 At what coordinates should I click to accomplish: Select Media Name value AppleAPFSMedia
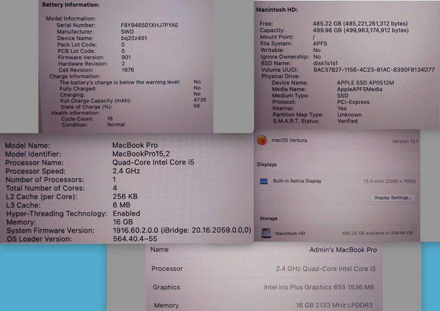360,89
